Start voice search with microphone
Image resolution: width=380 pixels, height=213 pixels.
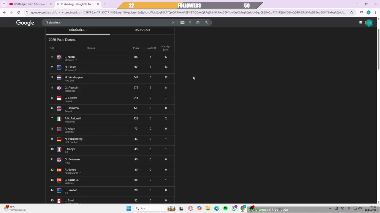(190, 22)
